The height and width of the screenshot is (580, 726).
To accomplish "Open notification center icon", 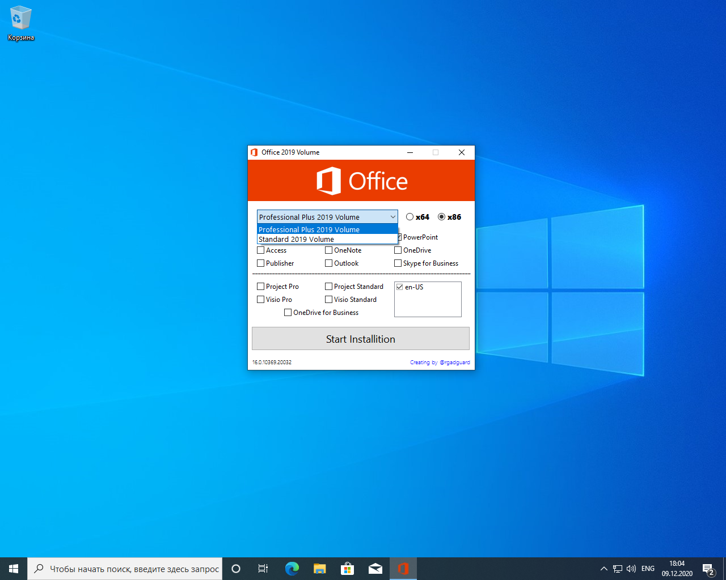I will pyautogui.click(x=708, y=569).
